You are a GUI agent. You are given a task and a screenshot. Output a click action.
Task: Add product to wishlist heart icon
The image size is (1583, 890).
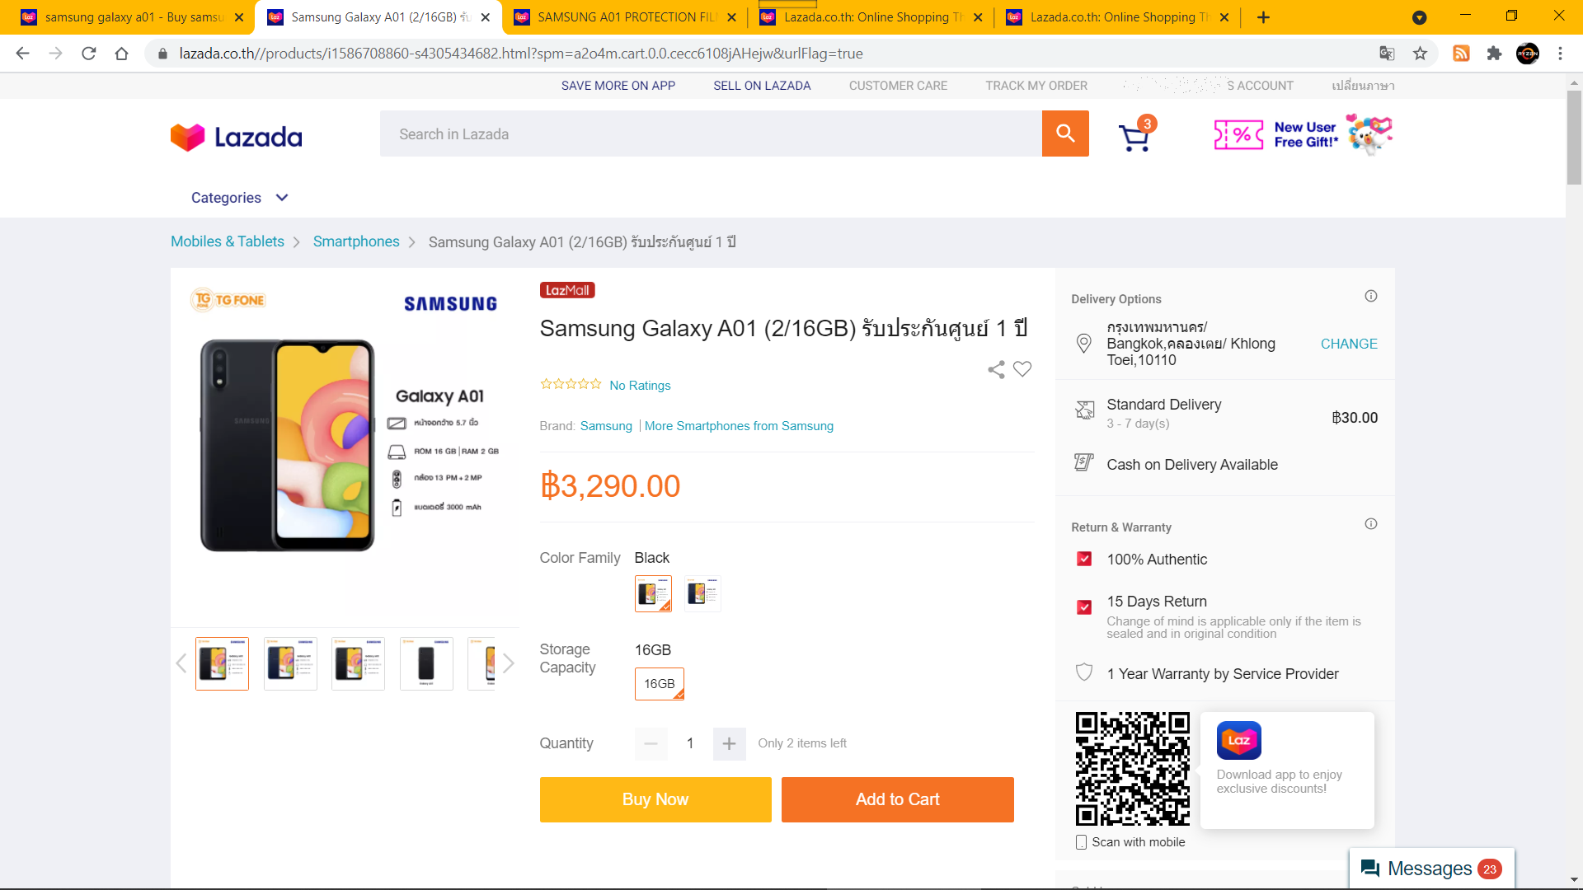1022,369
